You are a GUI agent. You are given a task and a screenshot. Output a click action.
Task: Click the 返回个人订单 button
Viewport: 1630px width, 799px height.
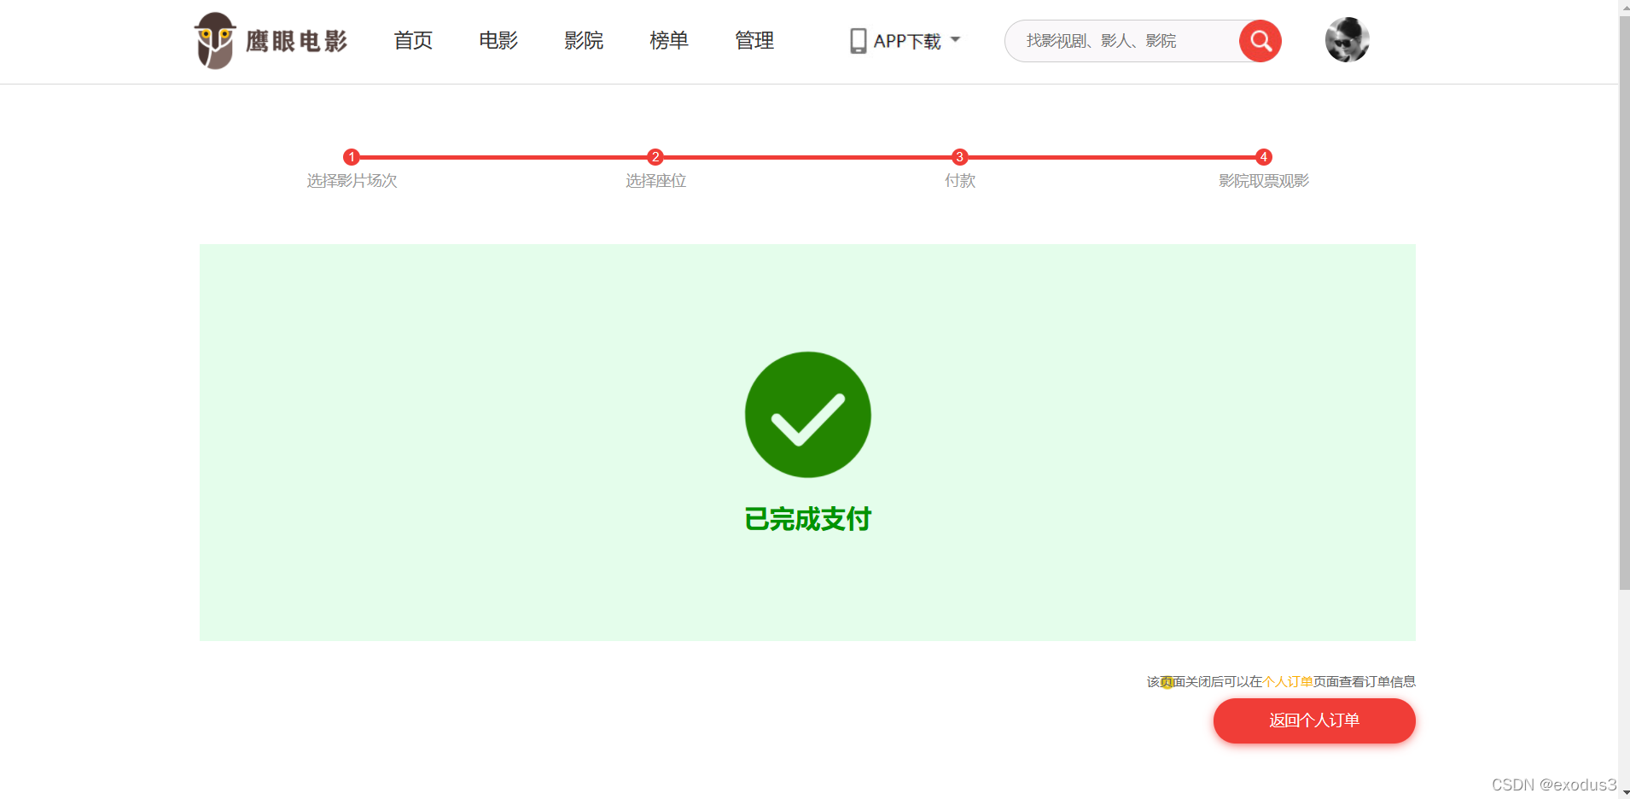pyautogui.click(x=1313, y=720)
